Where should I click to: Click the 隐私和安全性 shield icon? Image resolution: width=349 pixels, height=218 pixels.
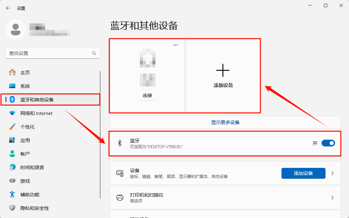(12, 208)
